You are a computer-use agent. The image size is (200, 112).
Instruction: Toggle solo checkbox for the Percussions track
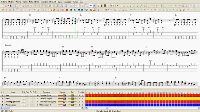[22, 105]
